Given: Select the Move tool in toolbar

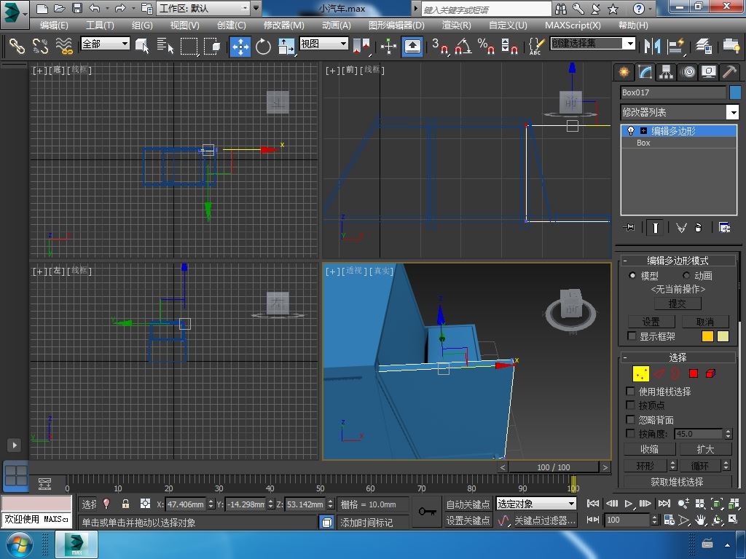Looking at the screenshot, I should pyautogui.click(x=240, y=46).
